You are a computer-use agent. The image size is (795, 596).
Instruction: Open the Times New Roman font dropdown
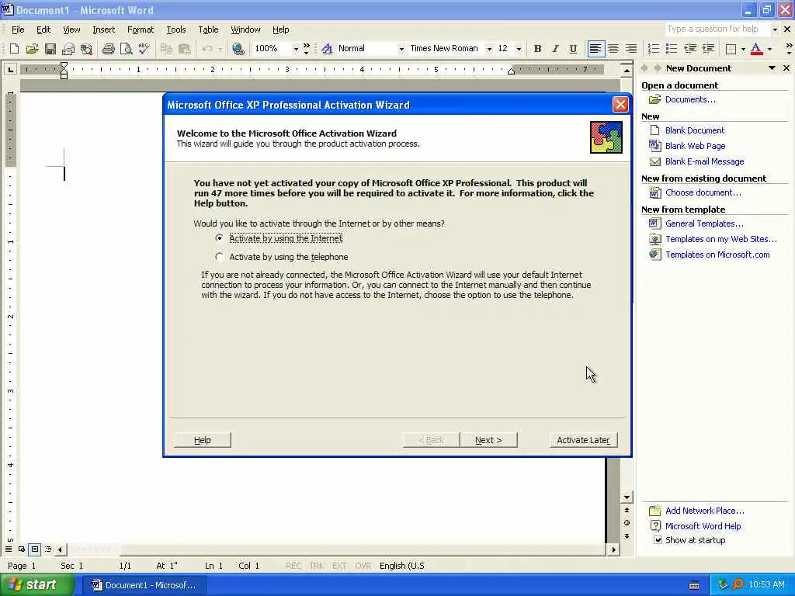(489, 49)
